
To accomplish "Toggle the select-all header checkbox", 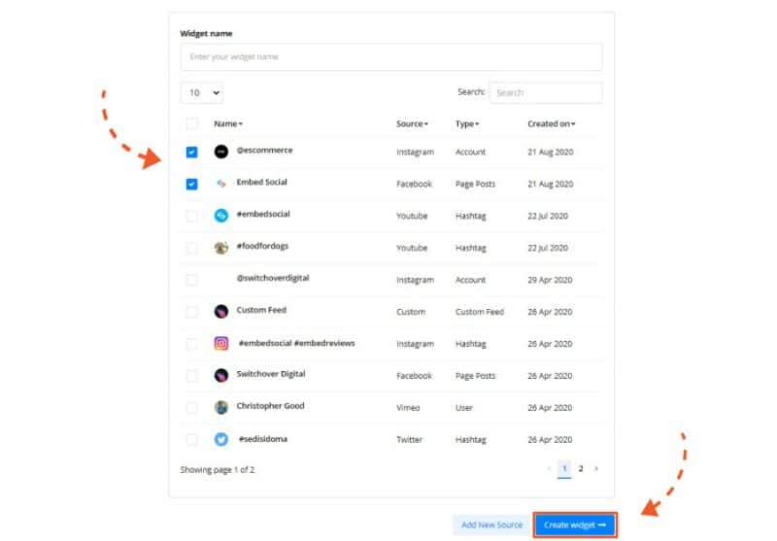I will (191, 124).
